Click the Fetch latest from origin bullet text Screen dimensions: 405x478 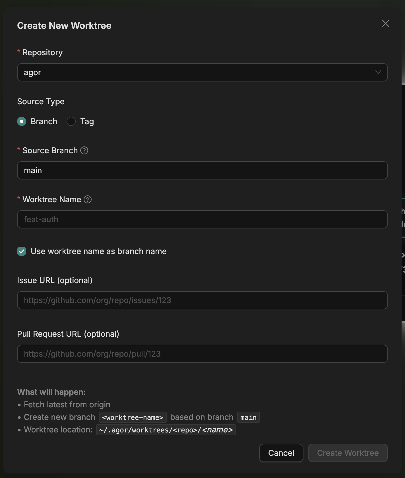67,405
